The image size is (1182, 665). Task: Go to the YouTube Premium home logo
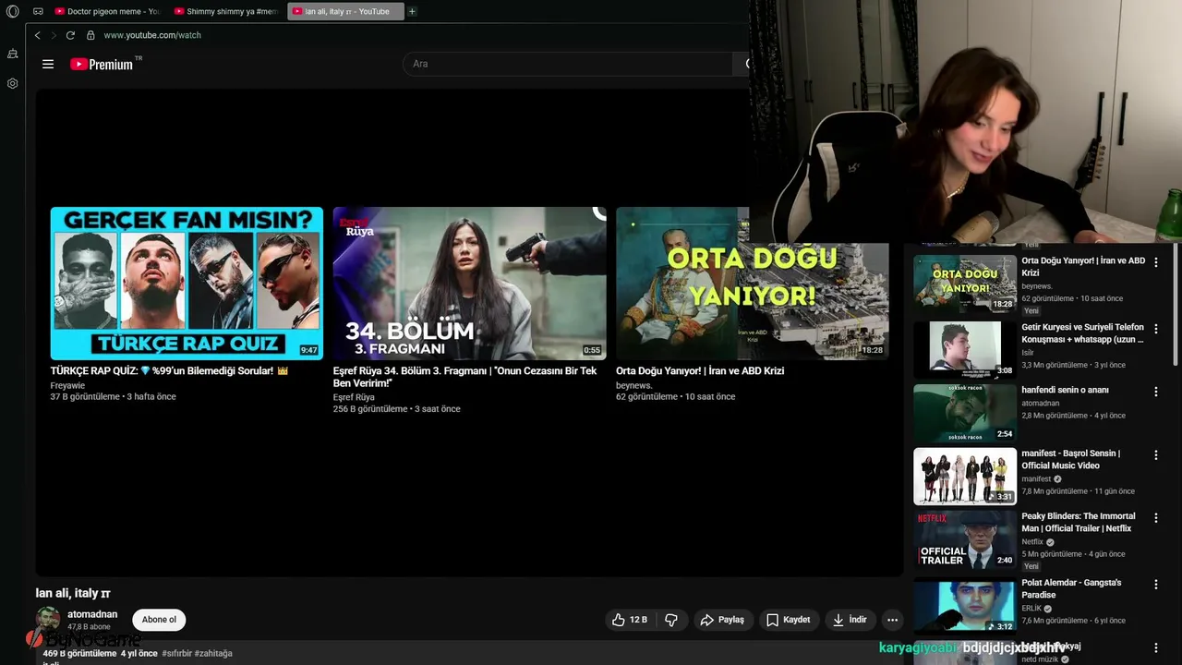103,64
